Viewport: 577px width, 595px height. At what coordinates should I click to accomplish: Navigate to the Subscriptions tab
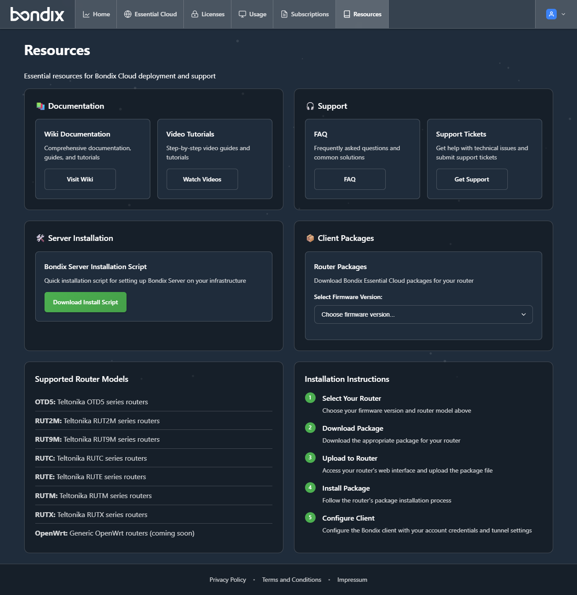pos(305,14)
